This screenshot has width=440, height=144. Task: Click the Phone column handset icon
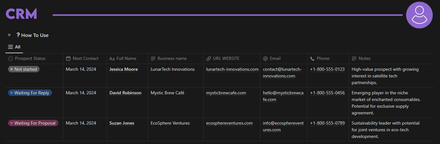click(312, 59)
